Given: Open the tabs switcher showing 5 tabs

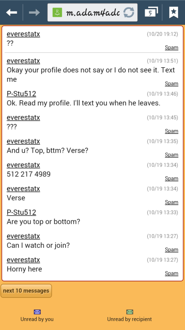Looking at the screenshot, I should 151,12.
